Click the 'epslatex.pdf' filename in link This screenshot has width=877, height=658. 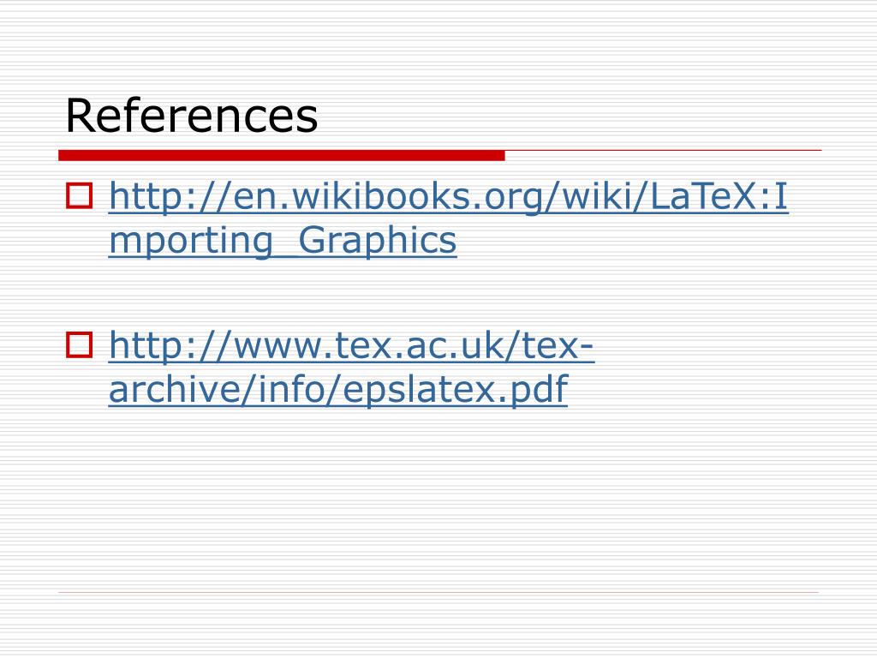[456, 389]
